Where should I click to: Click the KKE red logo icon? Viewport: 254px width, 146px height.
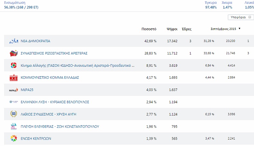(x=14, y=78)
